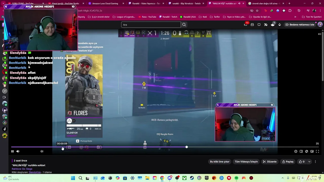This screenshot has height=182, width=324.
Task: Open Windows taskbar search
Action: [x=80, y=178]
